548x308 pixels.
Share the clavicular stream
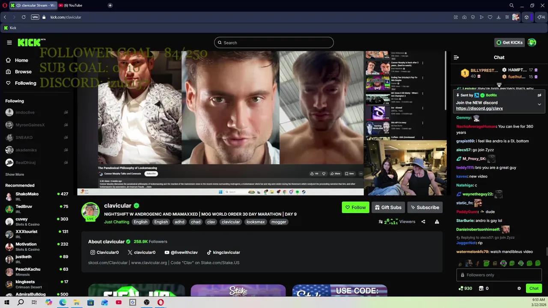pos(423,222)
